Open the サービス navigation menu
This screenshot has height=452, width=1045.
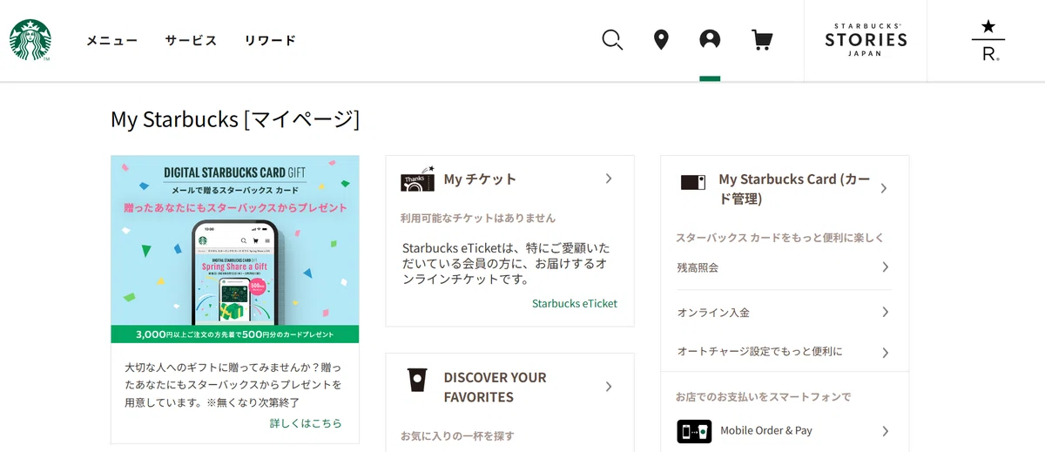[191, 40]
